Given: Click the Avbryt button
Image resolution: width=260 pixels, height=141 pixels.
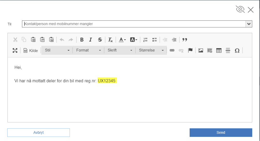Looking at the screenshot, I should click(39, 132).
